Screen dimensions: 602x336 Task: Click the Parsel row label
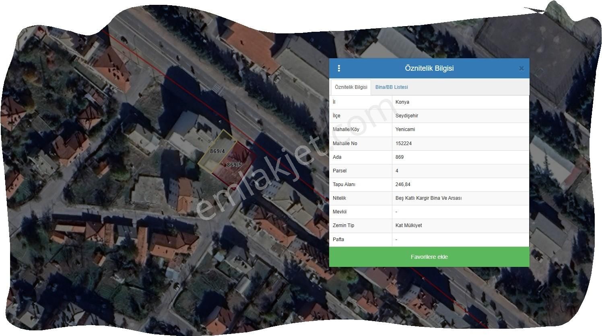coord(339,171)
